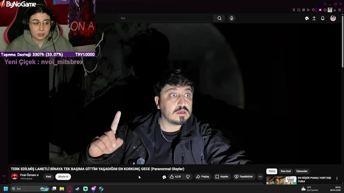Select the Size özel filter chip
The image size is (344, 193).
(286, 171)
